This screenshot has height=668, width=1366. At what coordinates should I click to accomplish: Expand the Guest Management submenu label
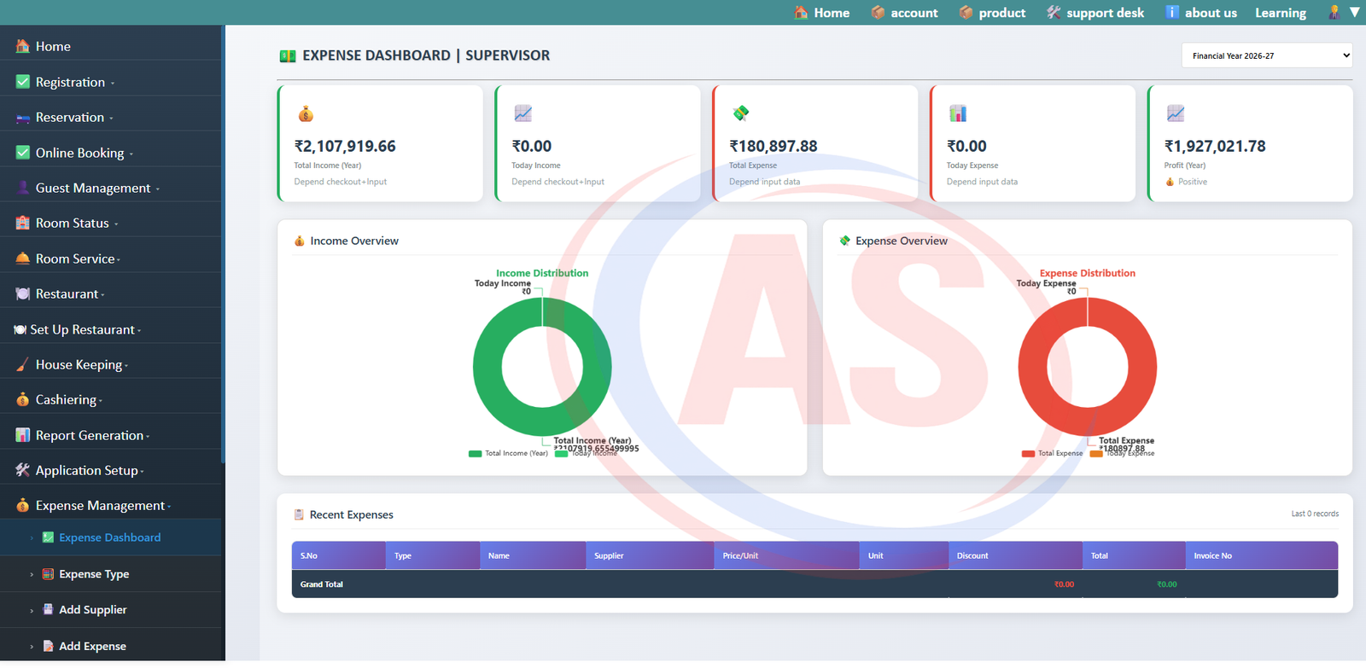coord(93,188)
